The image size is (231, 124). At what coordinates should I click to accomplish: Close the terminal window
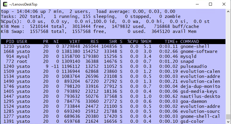(224, 4)
